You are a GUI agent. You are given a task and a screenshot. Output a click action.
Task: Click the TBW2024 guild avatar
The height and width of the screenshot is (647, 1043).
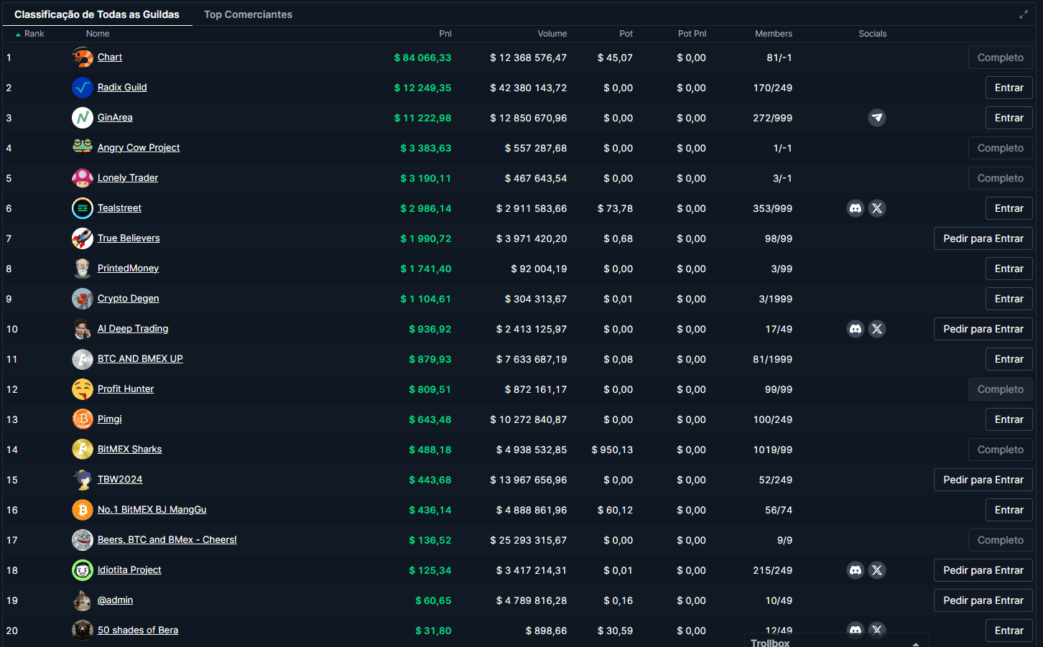[83, 480]
